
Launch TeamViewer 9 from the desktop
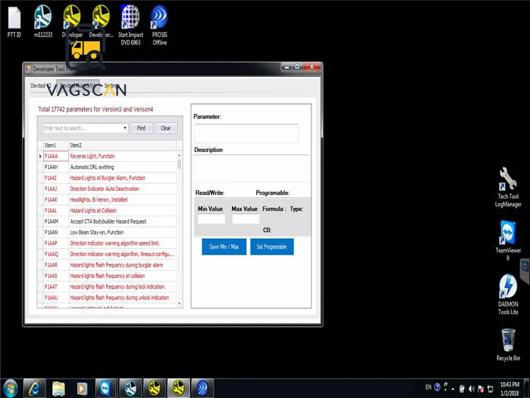507,241
